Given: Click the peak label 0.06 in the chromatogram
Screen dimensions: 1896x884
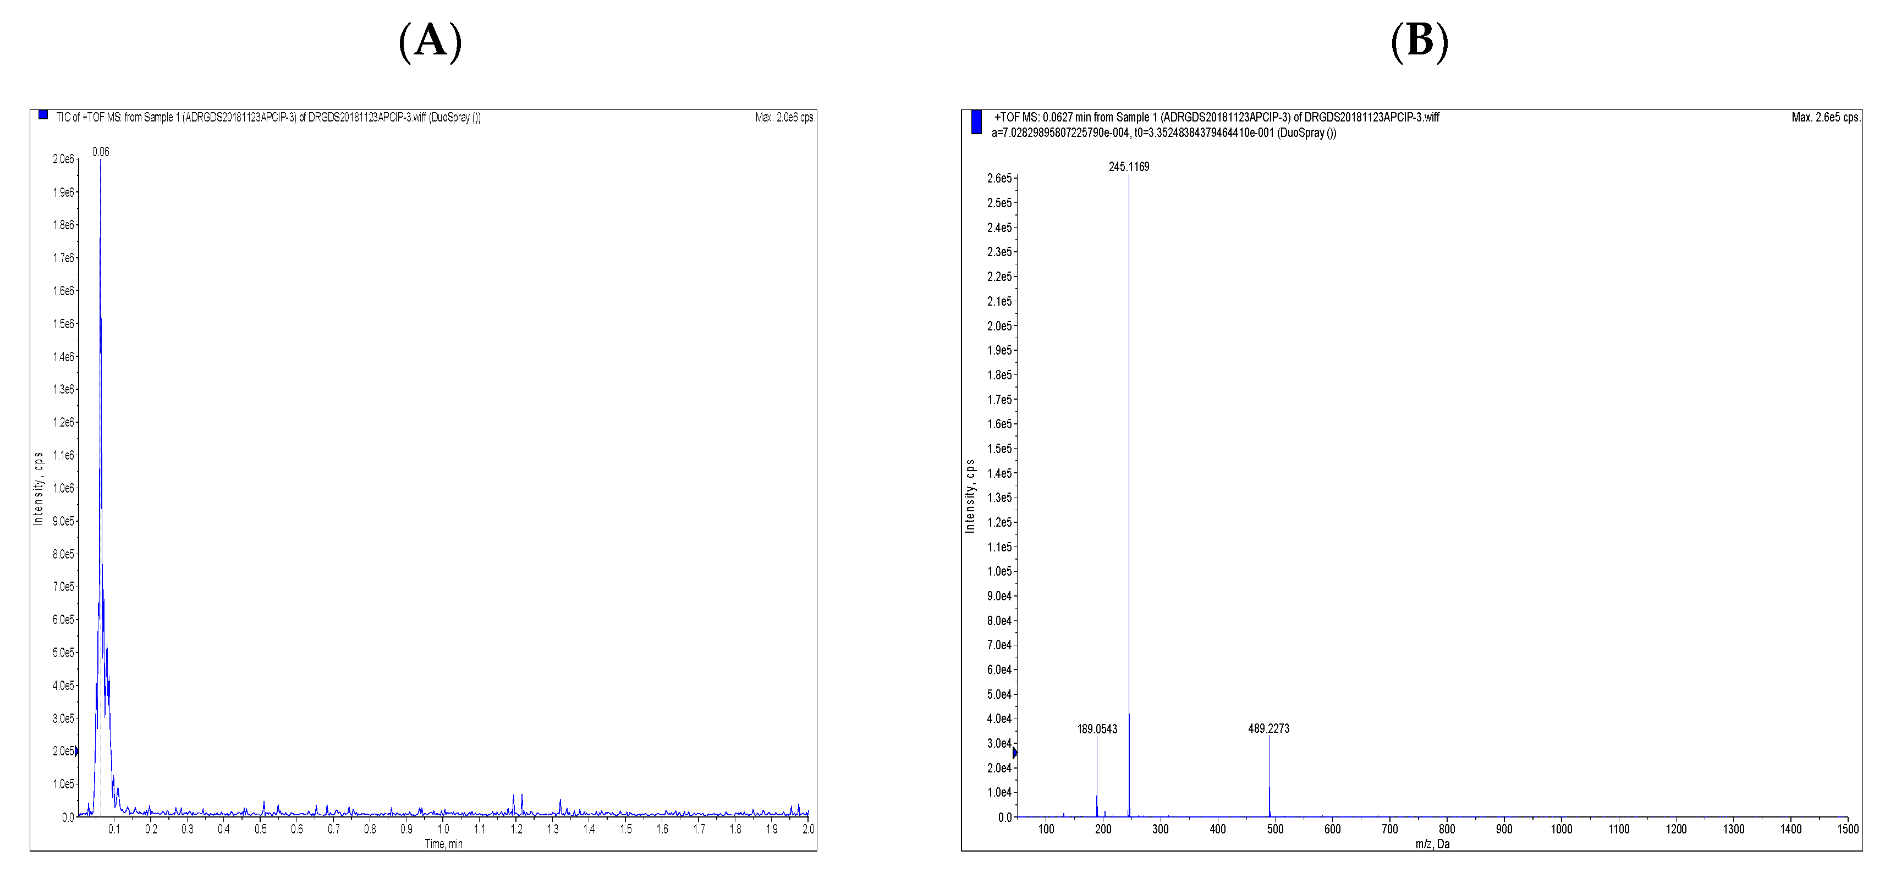Looking at the screenshot, I should pos(101,151).
